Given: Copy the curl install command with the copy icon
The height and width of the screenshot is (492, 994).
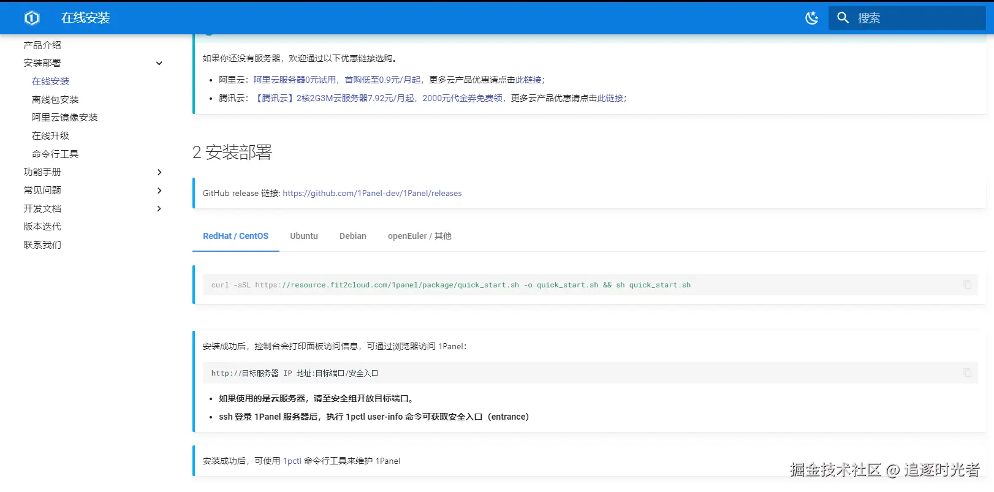Looking at the screenshot, I should [x=968, y=284].
